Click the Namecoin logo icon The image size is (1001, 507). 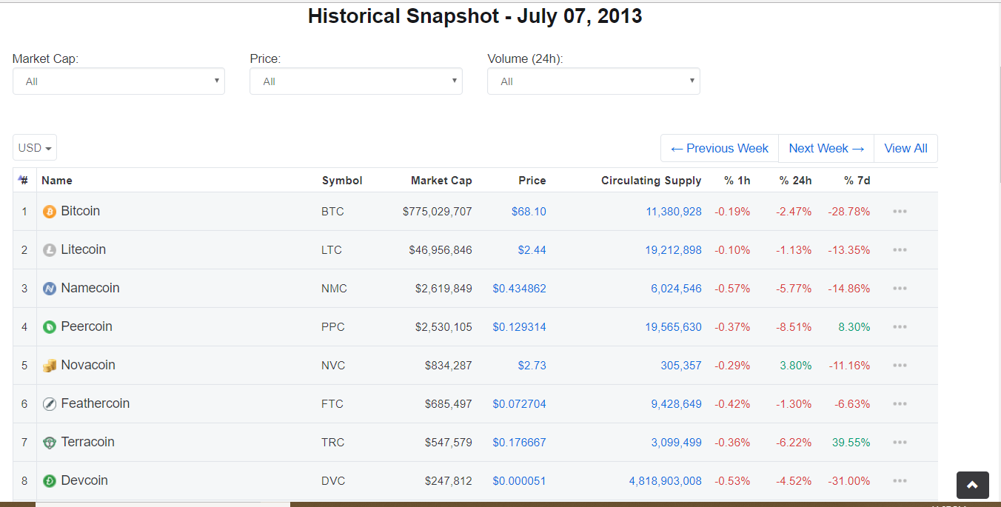pyautogui.click(x=50, y=289)
